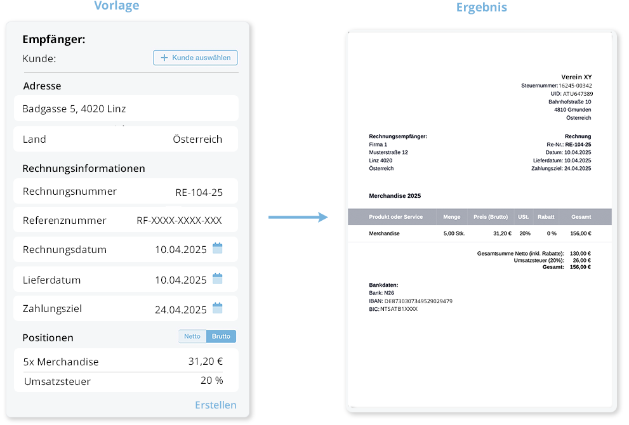
Task: Select the 5x Merchandise position row
Action: point(126,362)
